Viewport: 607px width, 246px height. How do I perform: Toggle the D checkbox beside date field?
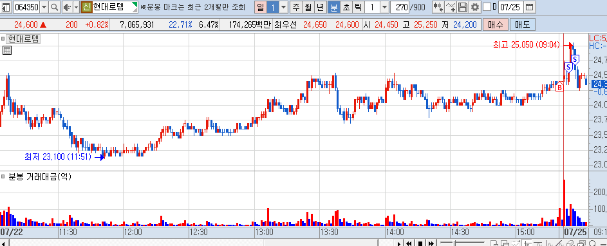[487, 7]
